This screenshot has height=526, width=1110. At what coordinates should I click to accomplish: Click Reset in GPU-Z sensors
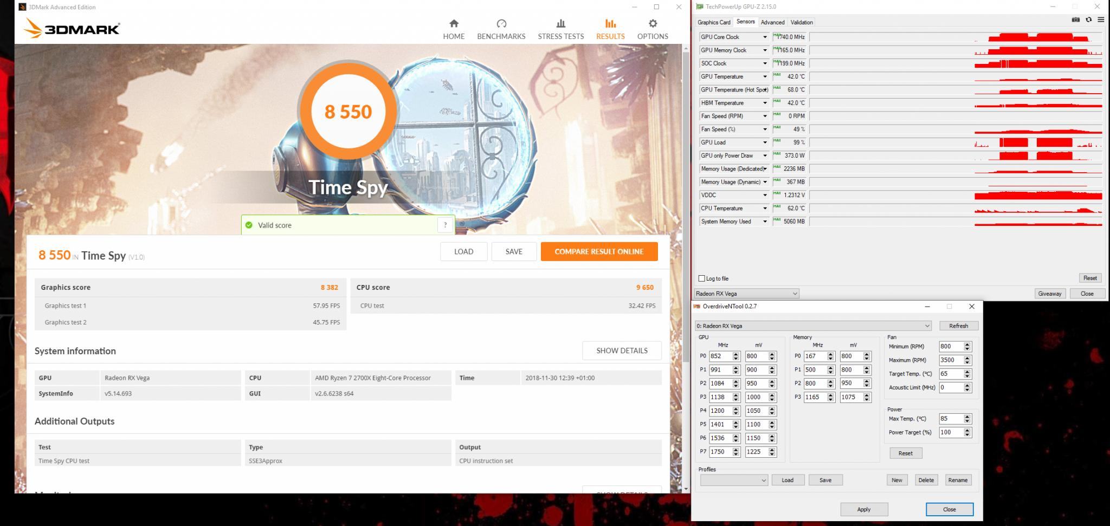pos(1090,278)
